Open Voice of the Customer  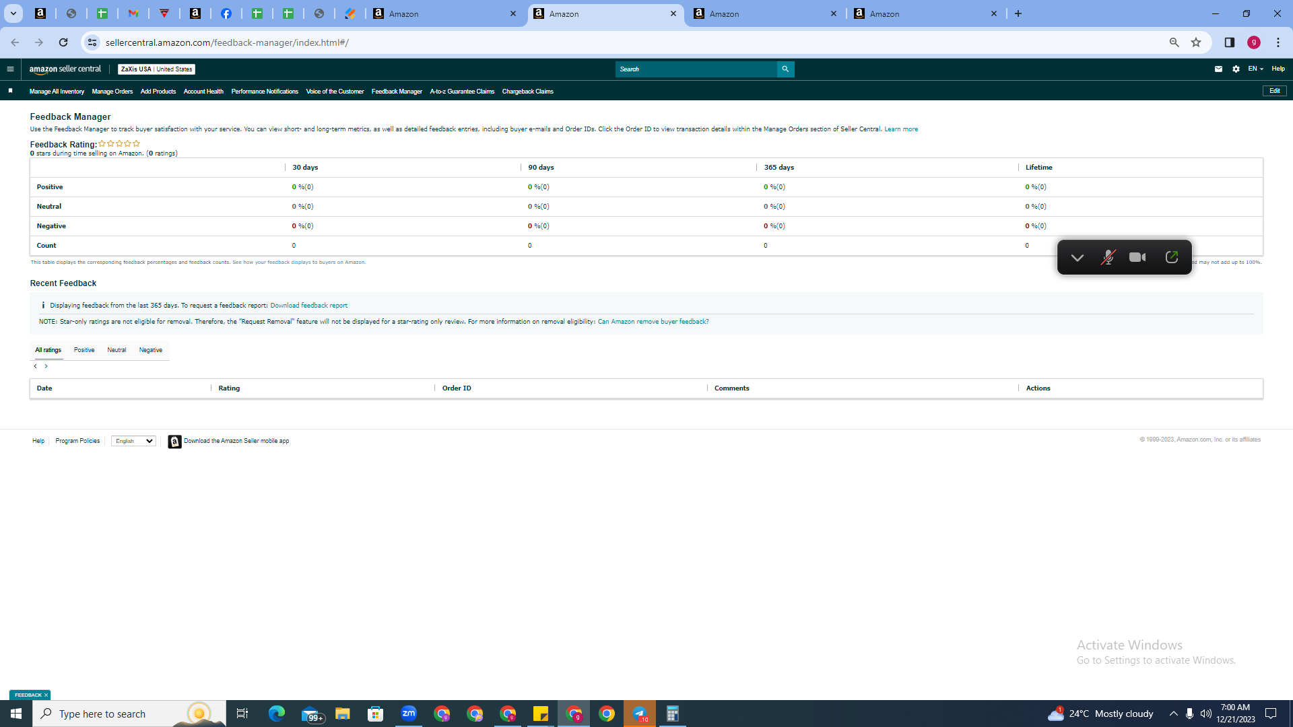point(335,92)
